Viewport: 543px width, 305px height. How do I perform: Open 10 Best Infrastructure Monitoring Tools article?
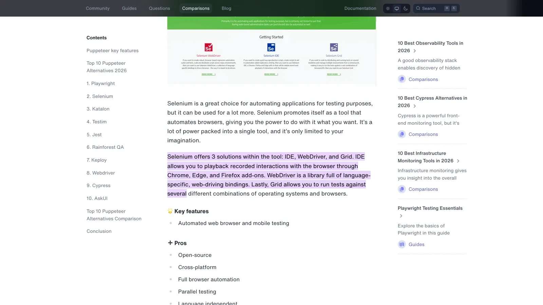[426, 157]
